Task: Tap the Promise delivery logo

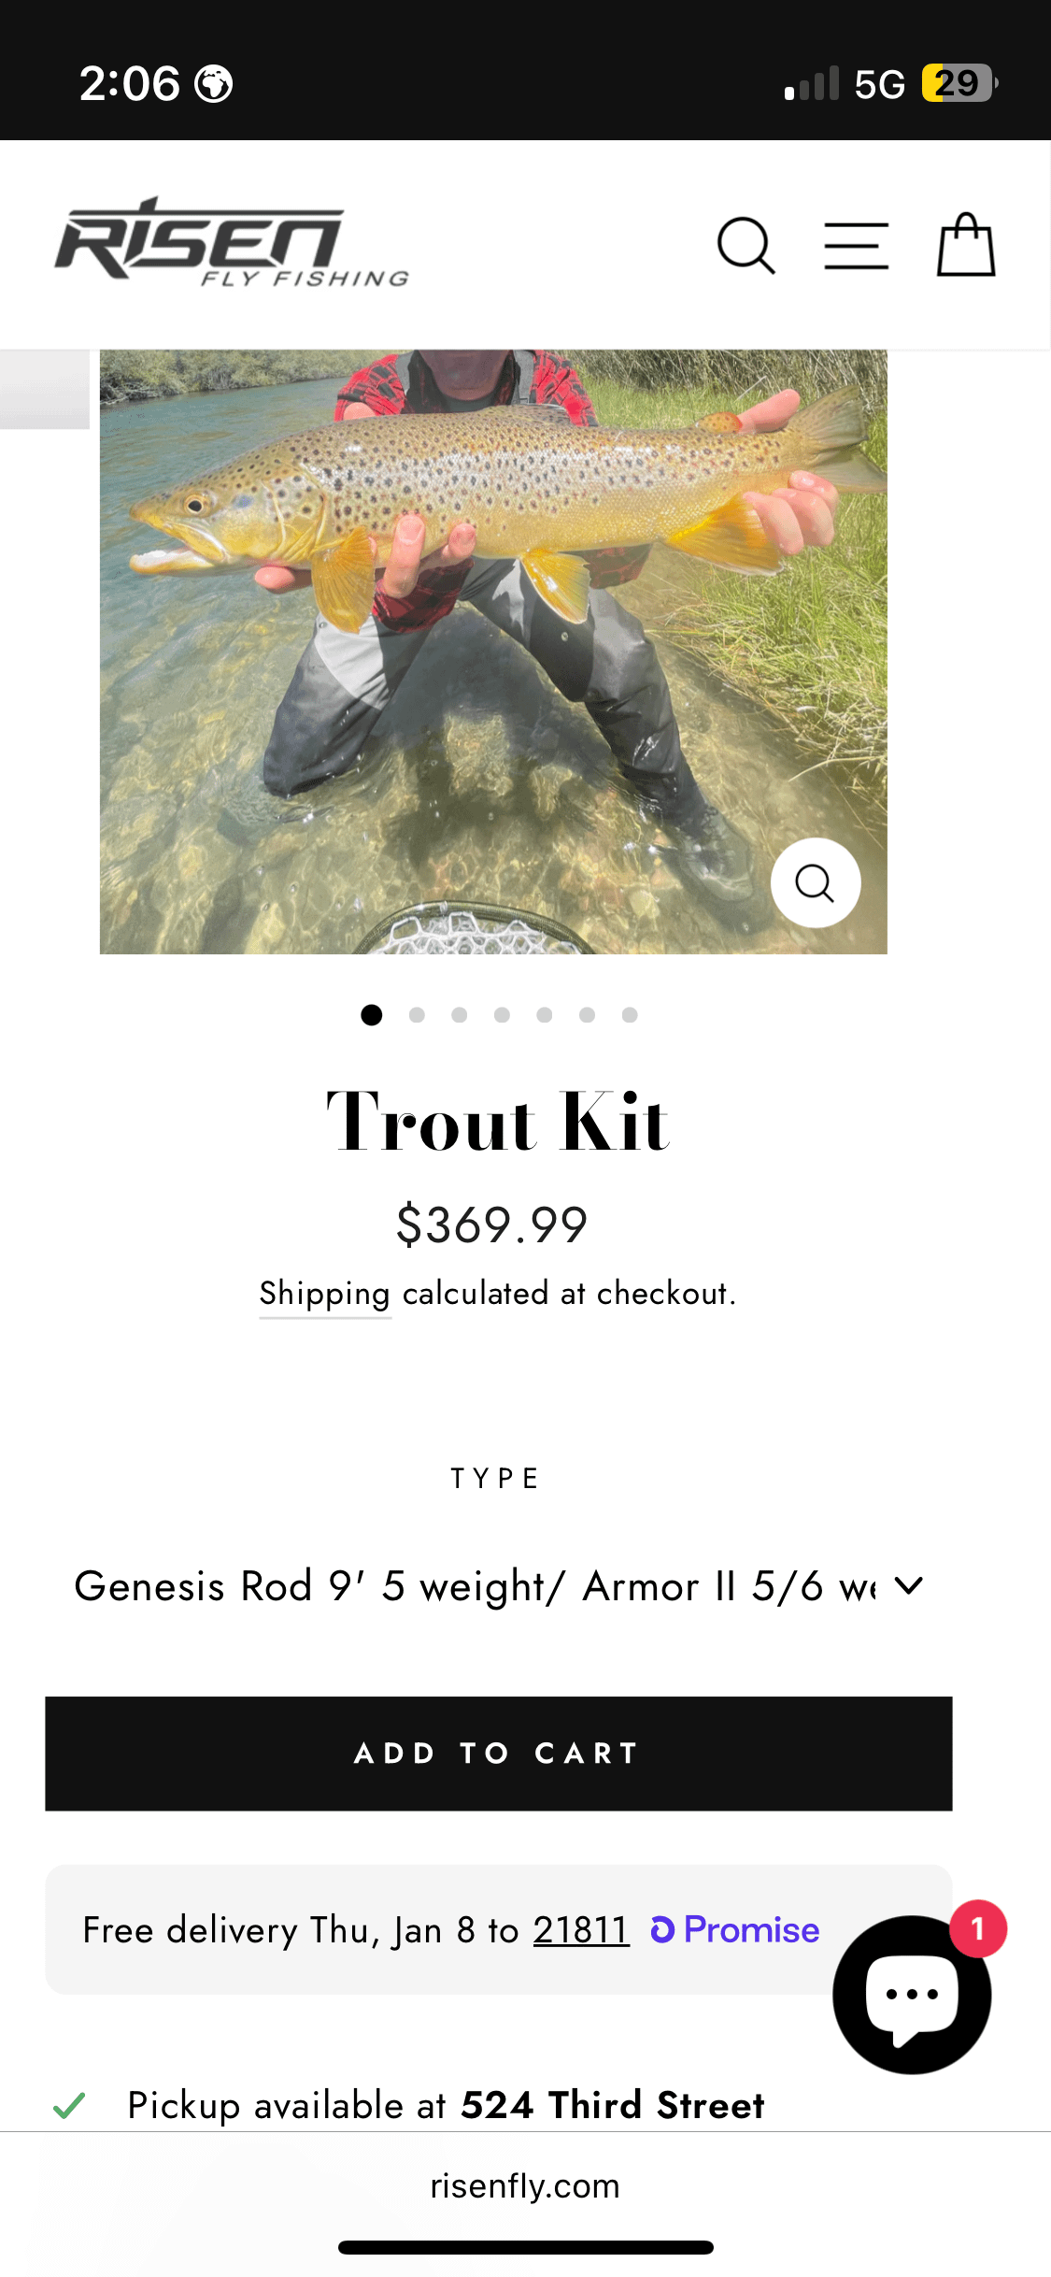Action: (735, 1929)
